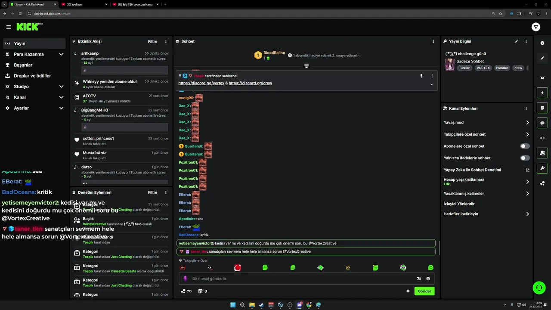Open Hedefleri belirleyin arrow
The width and height of the screenshot is (551, 310).
[x=527, y=214]
